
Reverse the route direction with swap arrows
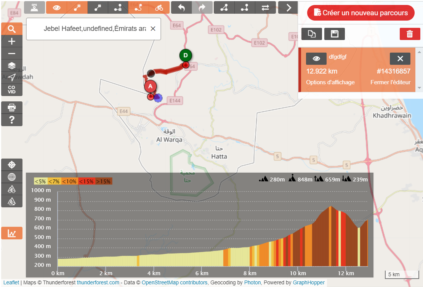pos(266,8)
